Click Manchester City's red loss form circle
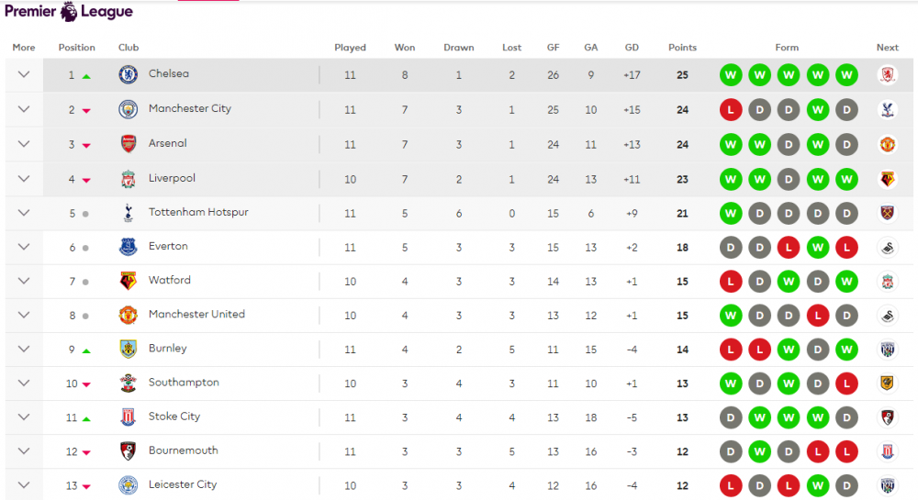 [731, 109]
